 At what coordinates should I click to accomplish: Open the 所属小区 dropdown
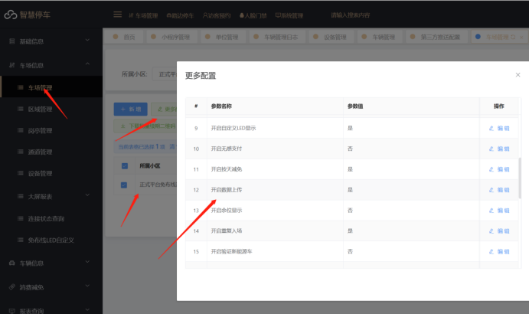click(165, 74)
